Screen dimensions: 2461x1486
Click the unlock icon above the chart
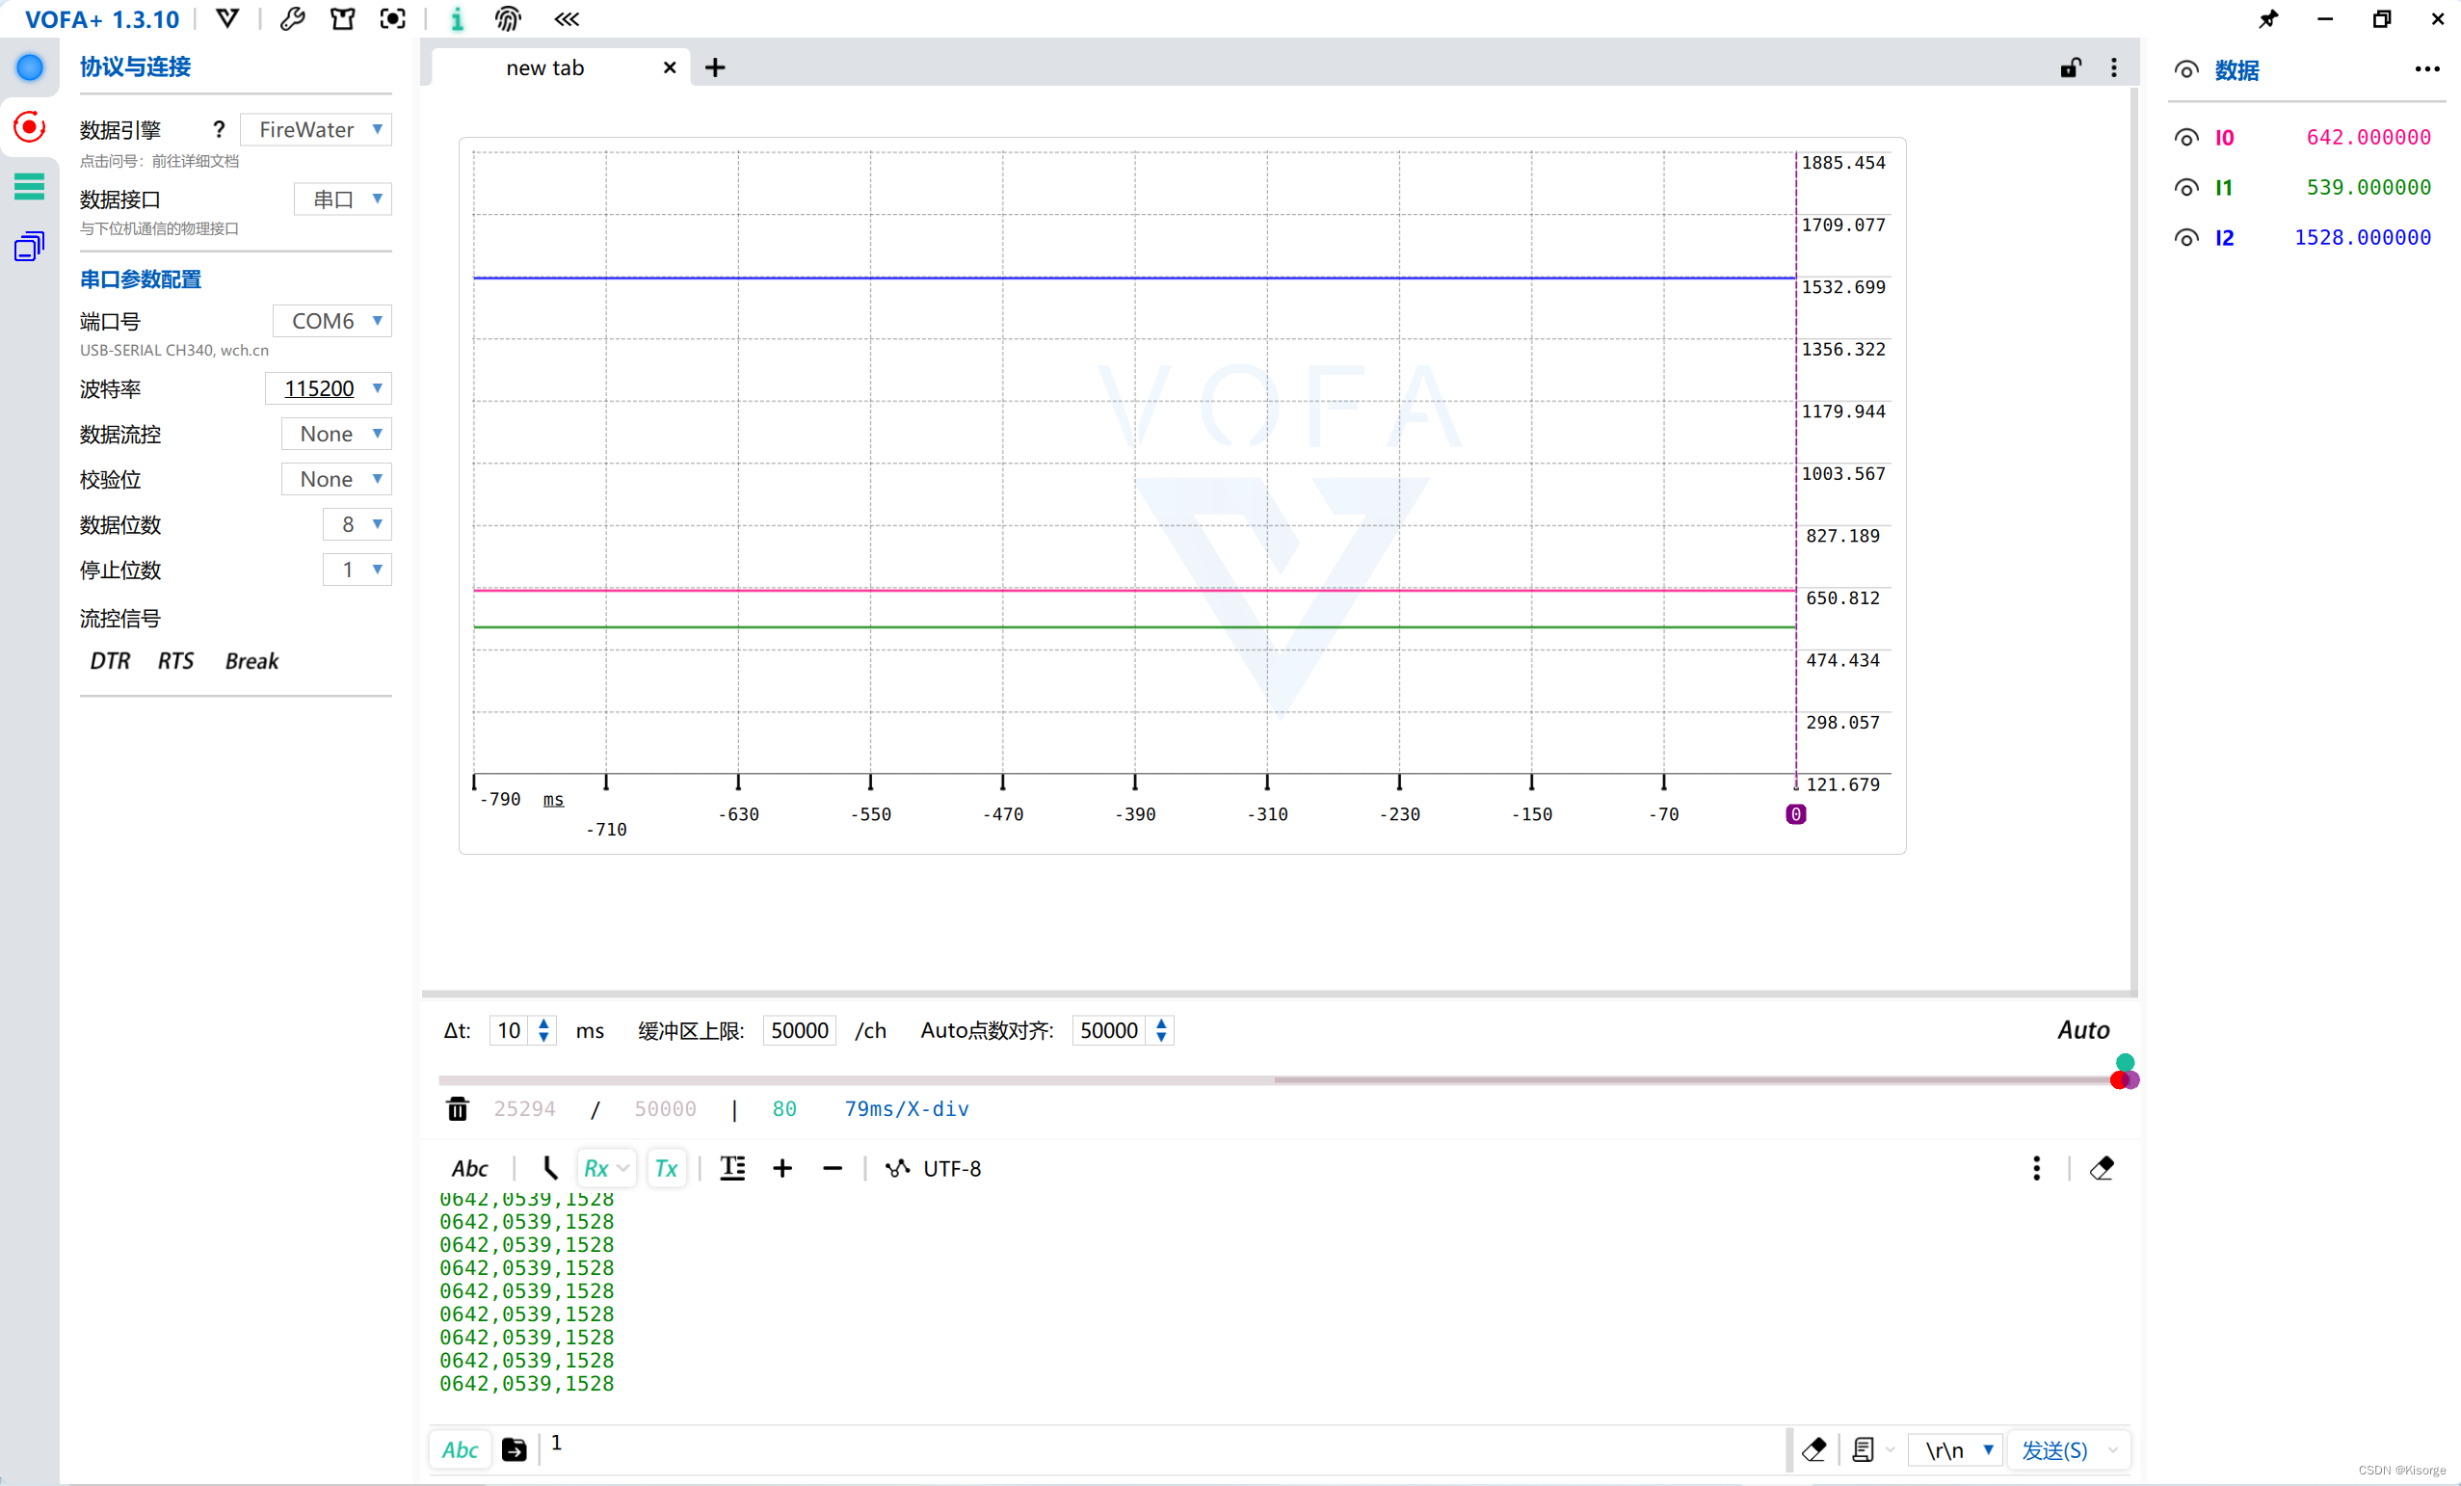2071,67
